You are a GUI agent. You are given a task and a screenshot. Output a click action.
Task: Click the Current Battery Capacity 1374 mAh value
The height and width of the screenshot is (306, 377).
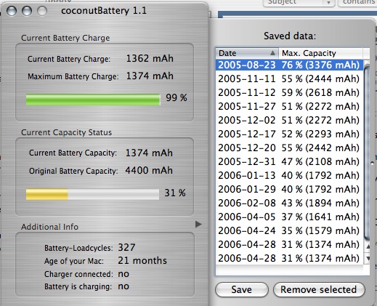pos(149,153)
